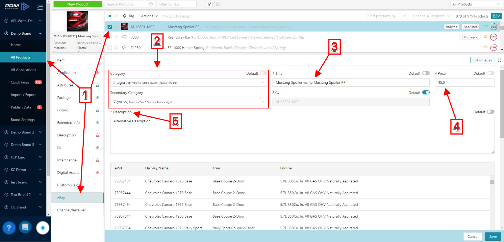Open Import / Export in sidebar
This screenshot has height=242, width=504.
[23, 95]
